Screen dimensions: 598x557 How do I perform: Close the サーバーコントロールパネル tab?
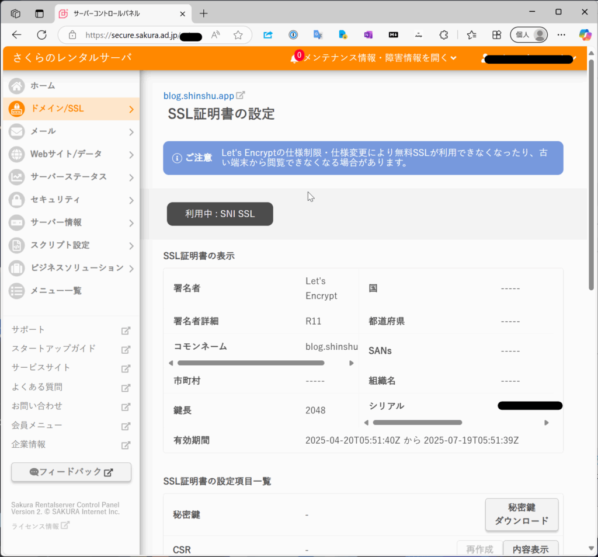183,14
